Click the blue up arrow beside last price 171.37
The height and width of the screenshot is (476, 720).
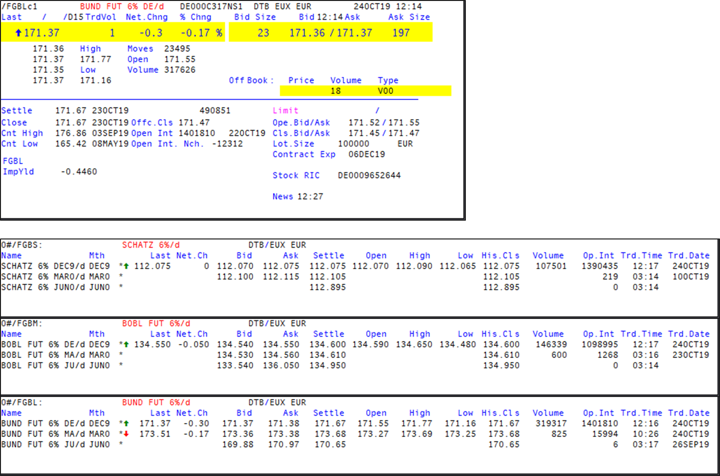(x=18, y=33)
